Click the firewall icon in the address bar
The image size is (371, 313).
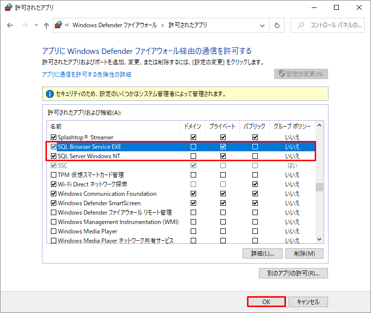click(x=58, y=25)
